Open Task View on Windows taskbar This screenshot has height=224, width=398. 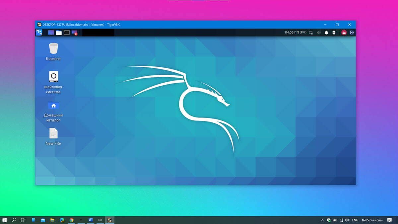(23, 220)
